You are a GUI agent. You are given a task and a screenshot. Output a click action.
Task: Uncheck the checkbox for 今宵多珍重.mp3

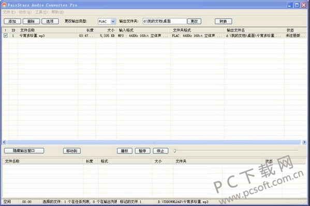coord(6,36)
